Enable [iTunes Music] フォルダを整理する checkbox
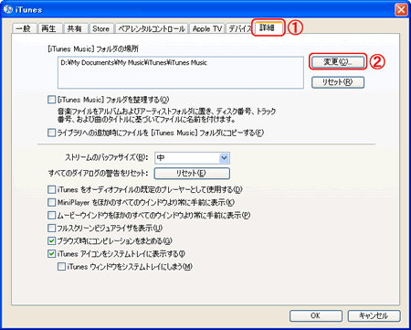The width and height of the screenshot is (411, 330). coord(52,100)
